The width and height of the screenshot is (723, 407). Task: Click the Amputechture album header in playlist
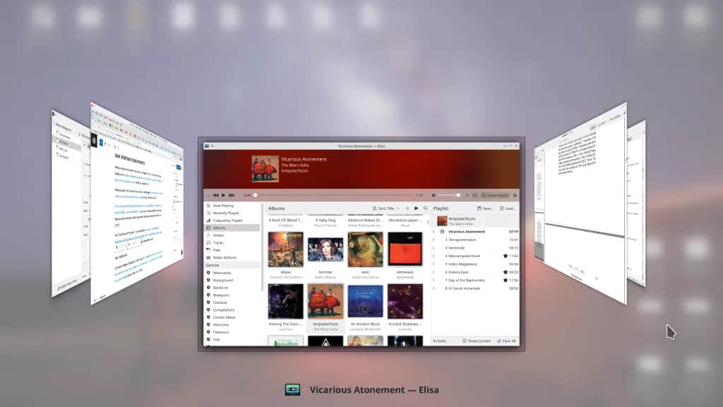tap(475, 221)
